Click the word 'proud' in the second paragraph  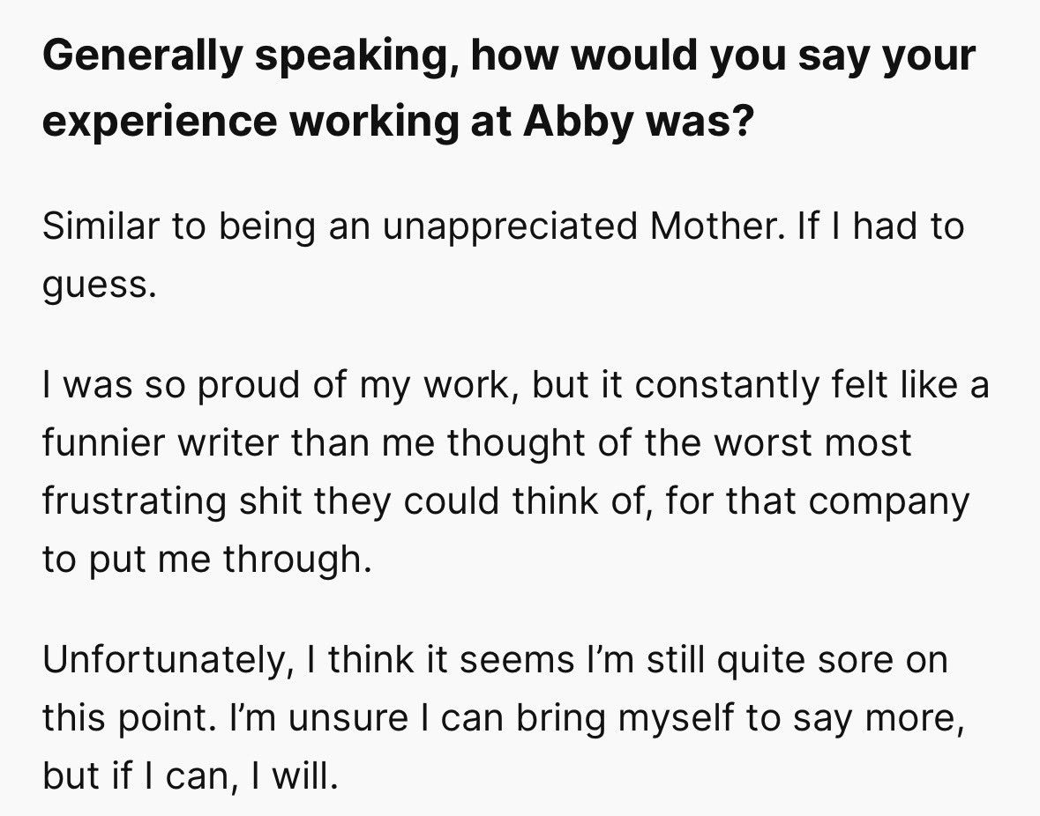(249, 387)
